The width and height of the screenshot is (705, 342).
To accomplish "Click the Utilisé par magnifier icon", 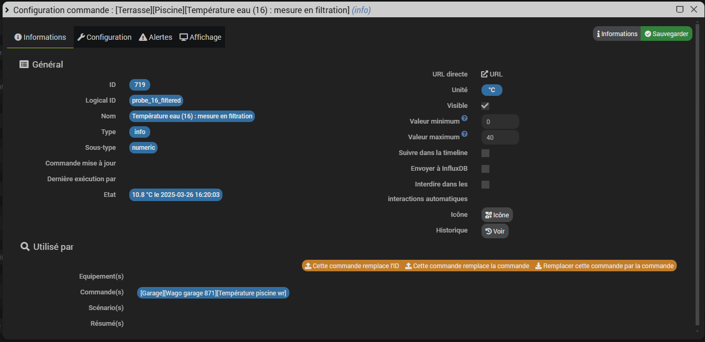I will 25,247.
